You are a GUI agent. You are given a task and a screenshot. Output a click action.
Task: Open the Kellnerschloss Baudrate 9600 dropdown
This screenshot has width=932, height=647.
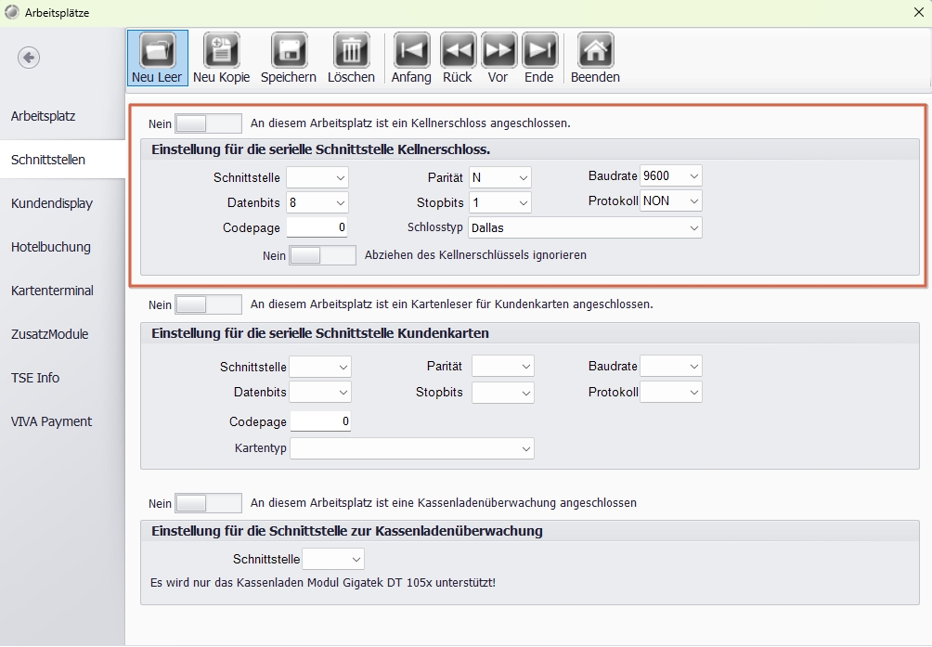pyautogui.click(x=670, y=175)
